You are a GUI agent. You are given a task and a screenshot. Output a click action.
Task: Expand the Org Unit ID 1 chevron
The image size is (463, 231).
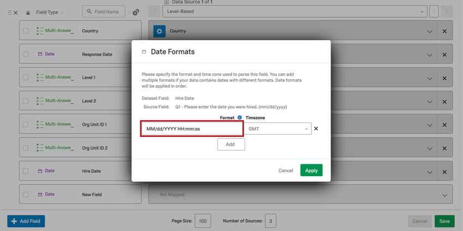pyautogui.click(x=430, y=125)
